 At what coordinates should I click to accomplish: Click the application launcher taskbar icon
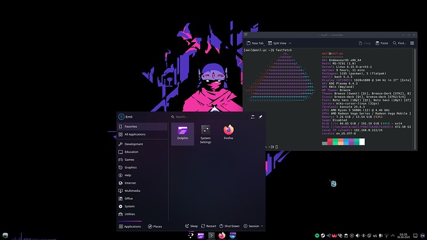[x=191, y=236]
